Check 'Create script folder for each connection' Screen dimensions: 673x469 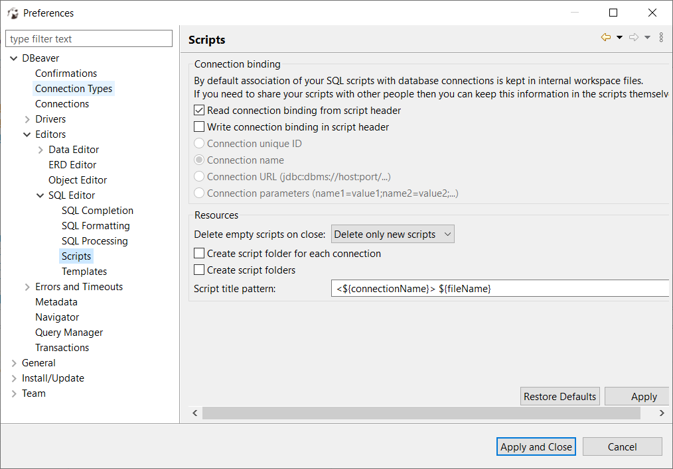(x=198, y=253)
